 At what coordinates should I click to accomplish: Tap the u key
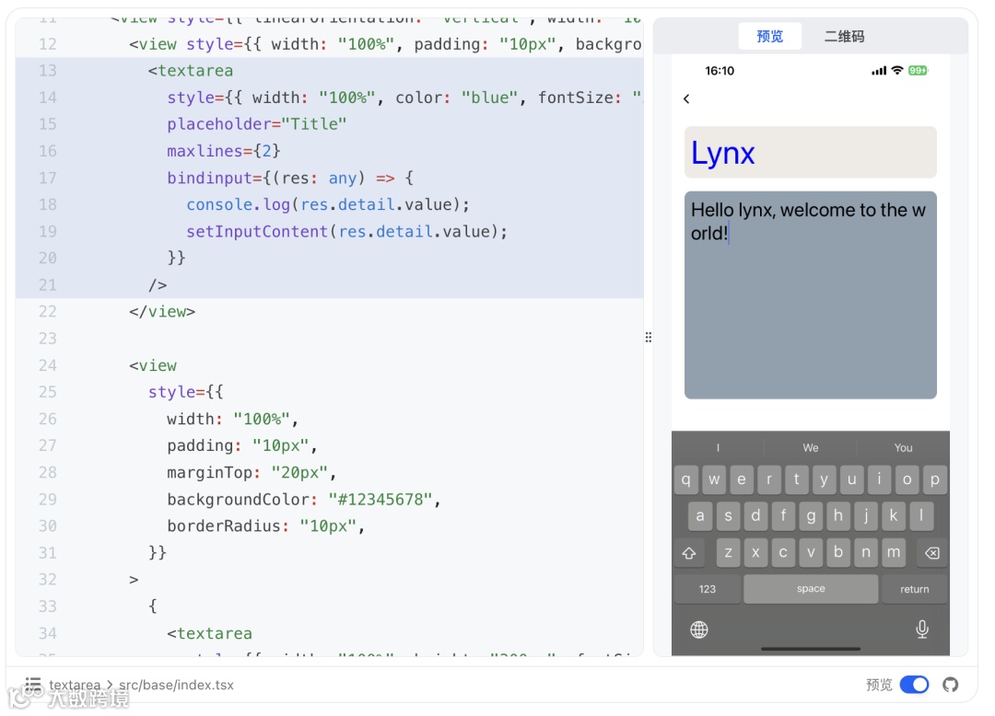click(x=851, y=479)
